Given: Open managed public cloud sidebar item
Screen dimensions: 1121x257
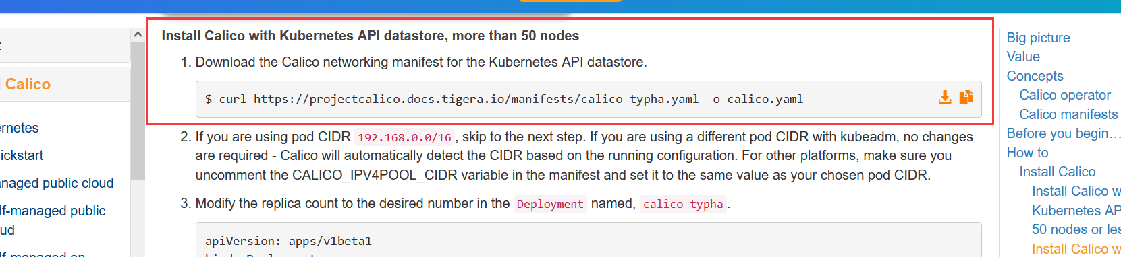Looking at the screenshot, I should coord(57,183).
